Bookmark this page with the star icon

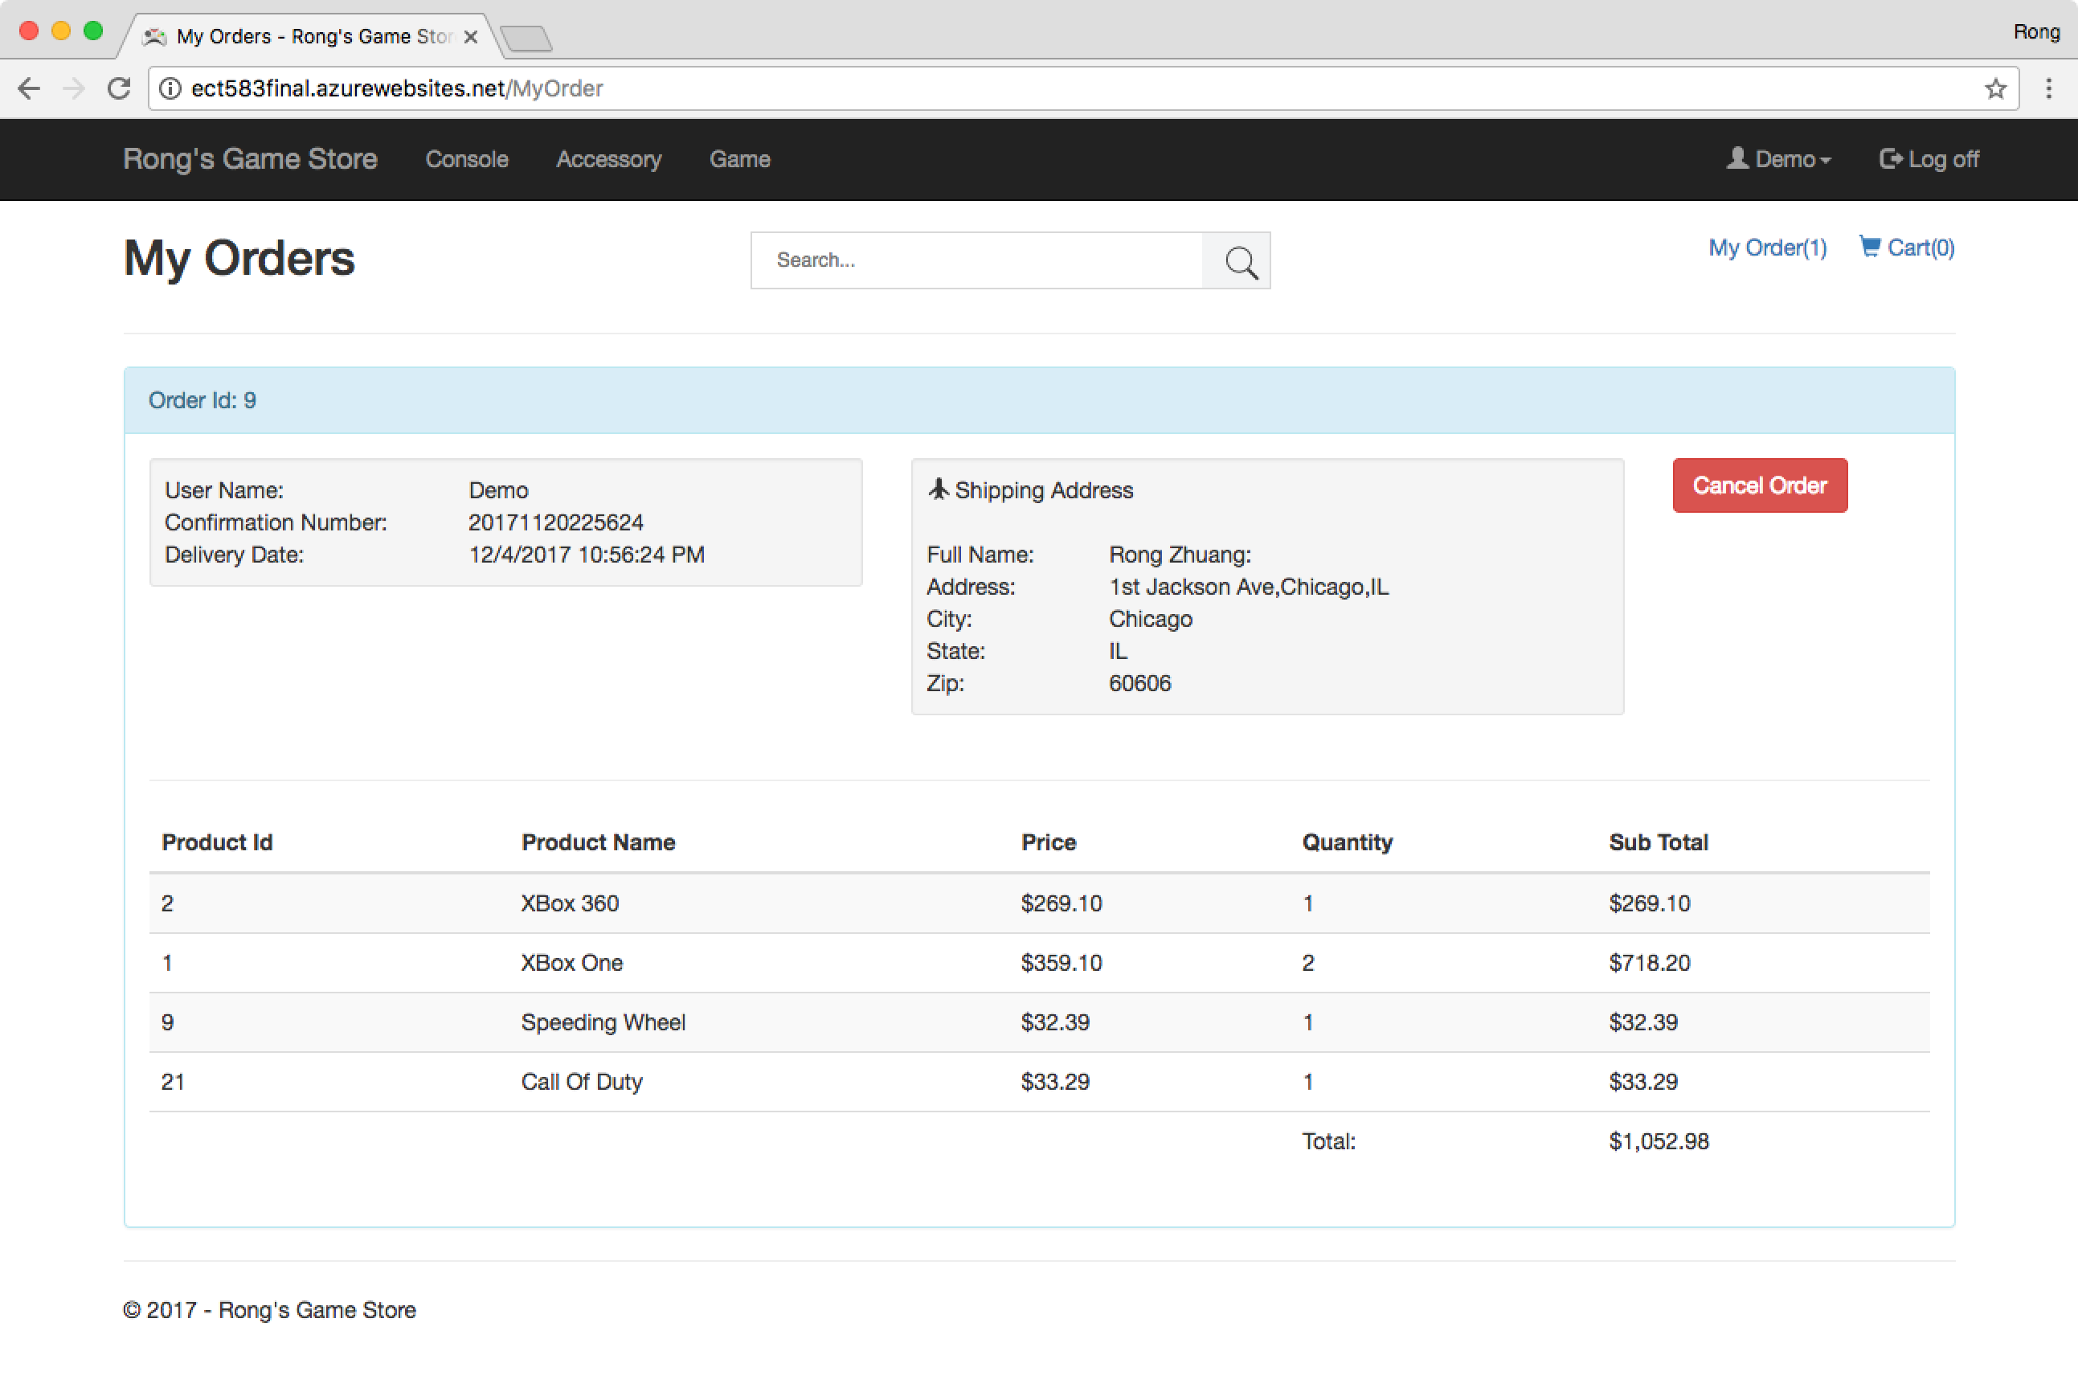1995,88
